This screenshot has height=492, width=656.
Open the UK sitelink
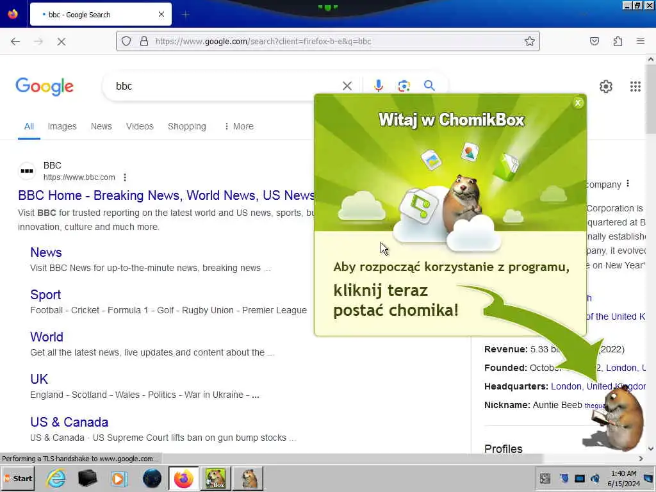click(39, 379)
